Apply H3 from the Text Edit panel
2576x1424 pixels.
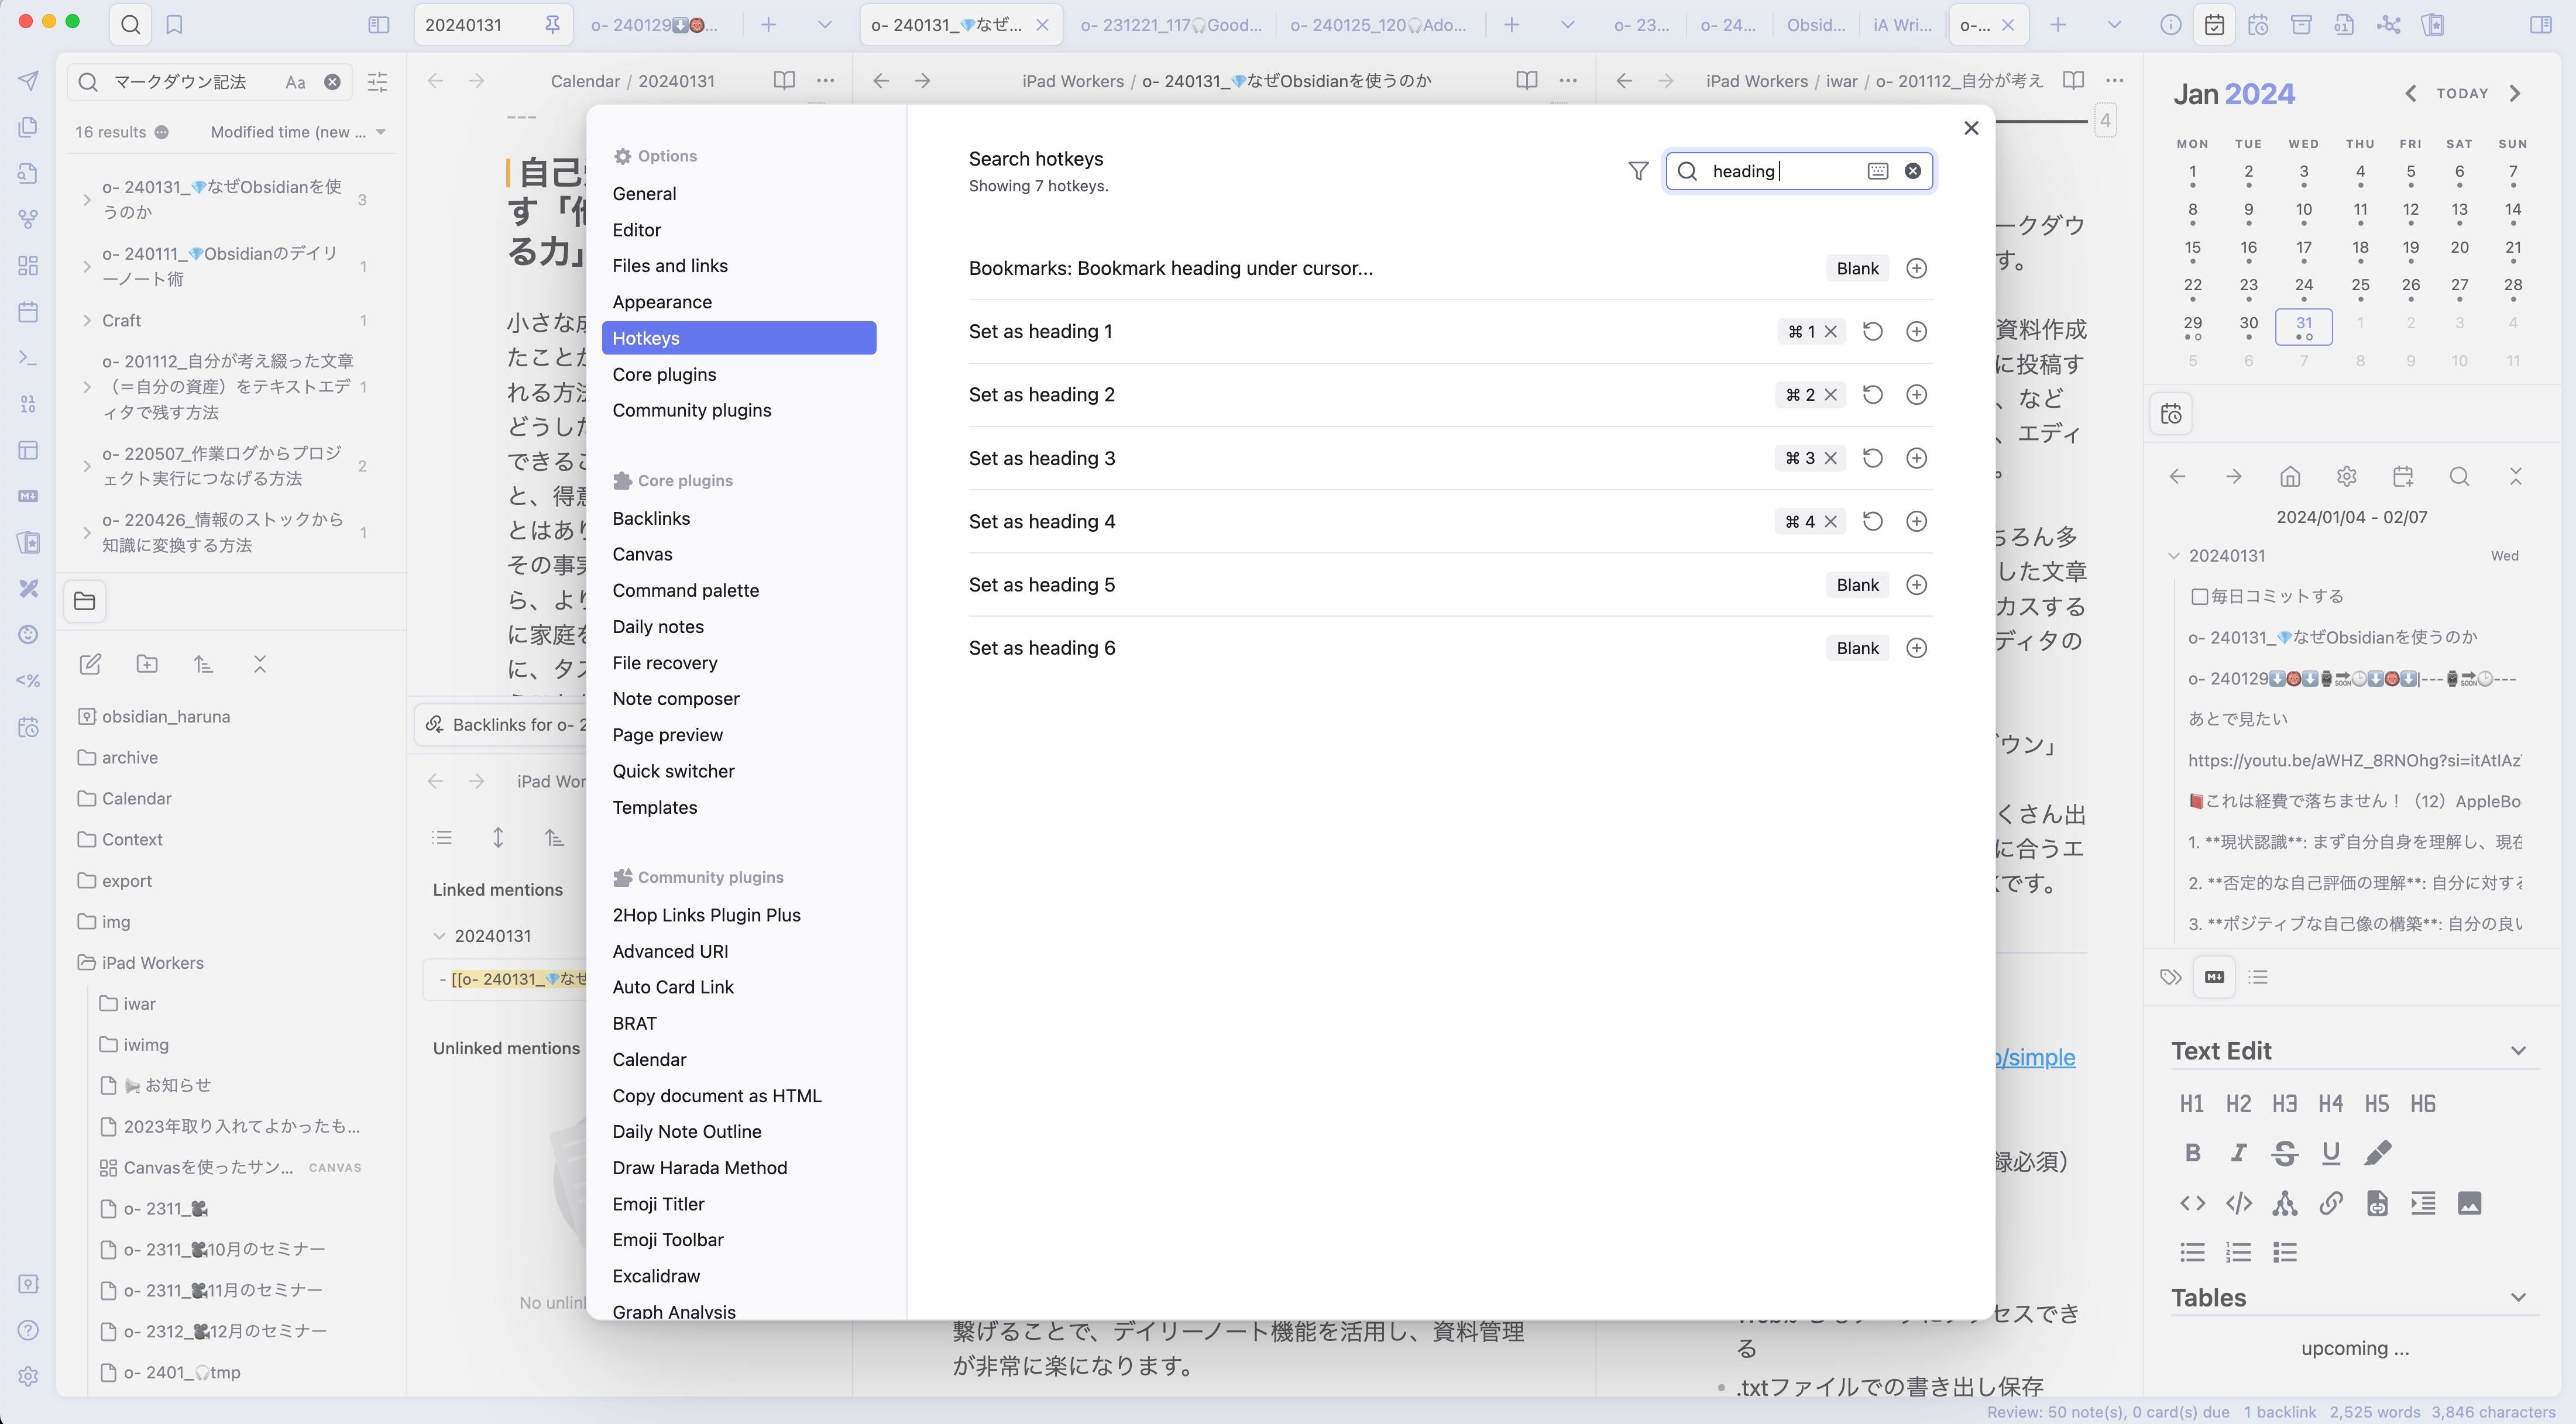(x=2284, y=1104)
